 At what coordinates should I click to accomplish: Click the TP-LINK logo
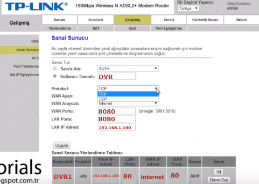(36, 7)
